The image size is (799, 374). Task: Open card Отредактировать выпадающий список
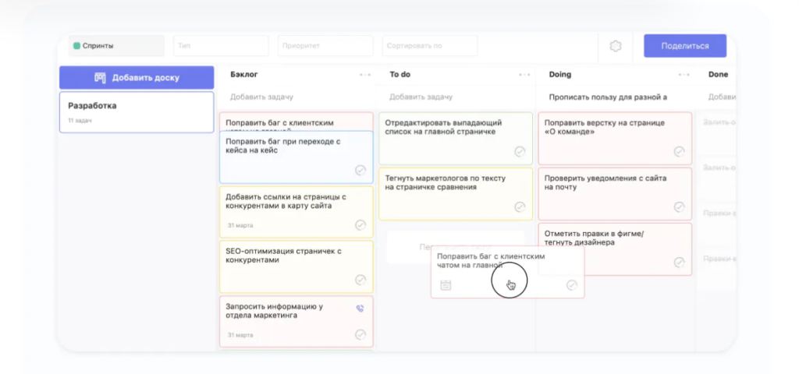pos(456,139)
